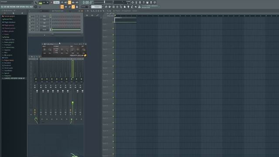Close the Fruity Delay plugin window
Screen dimensions: 279x157
click(86, 44)
